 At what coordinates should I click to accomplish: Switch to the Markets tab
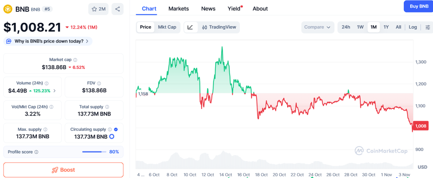point(178,8)
